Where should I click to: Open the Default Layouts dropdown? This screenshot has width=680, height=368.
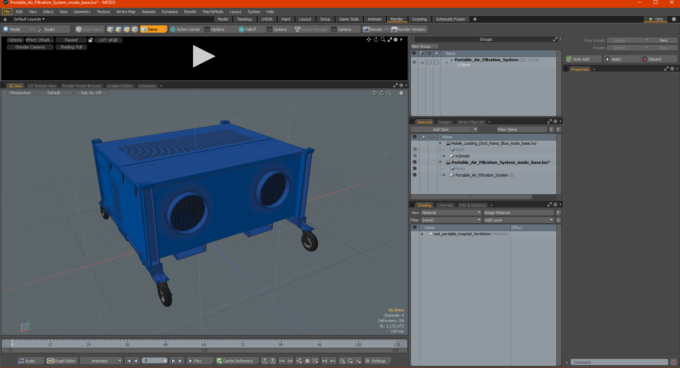(29, 19)
